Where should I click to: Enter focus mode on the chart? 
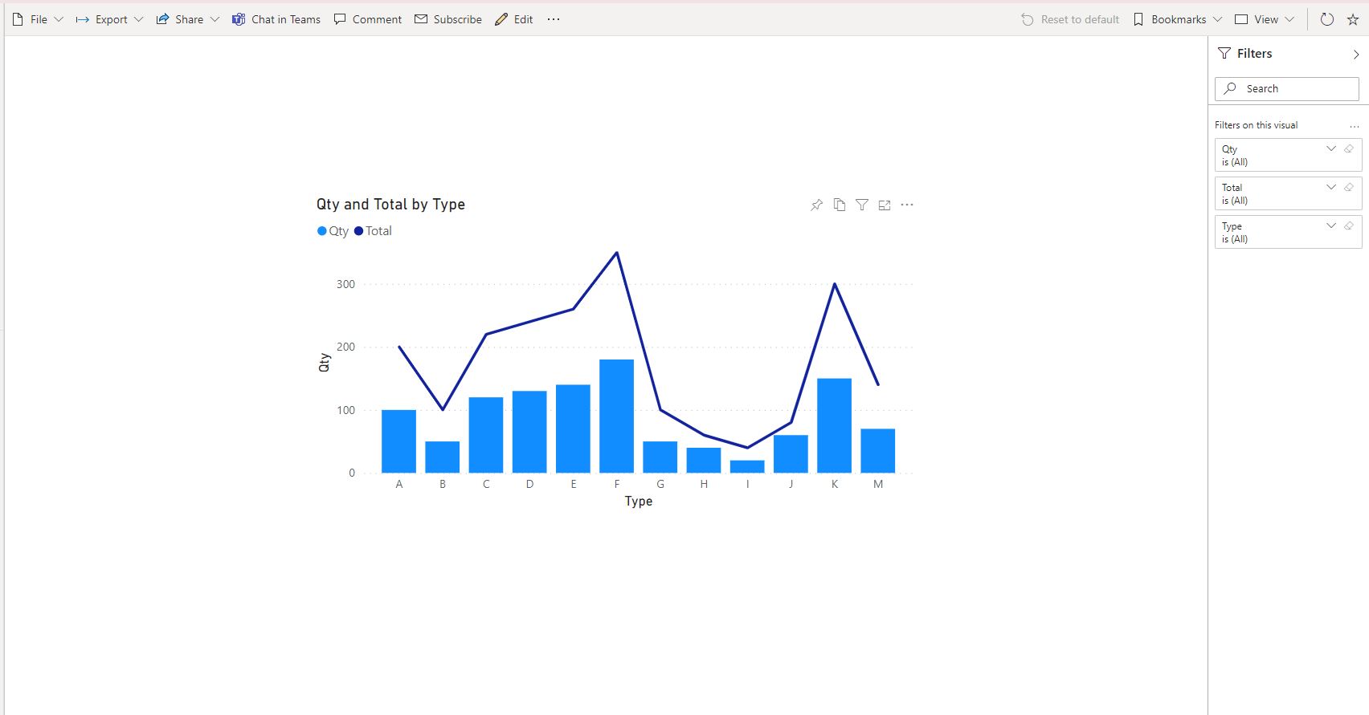(885, 205)
